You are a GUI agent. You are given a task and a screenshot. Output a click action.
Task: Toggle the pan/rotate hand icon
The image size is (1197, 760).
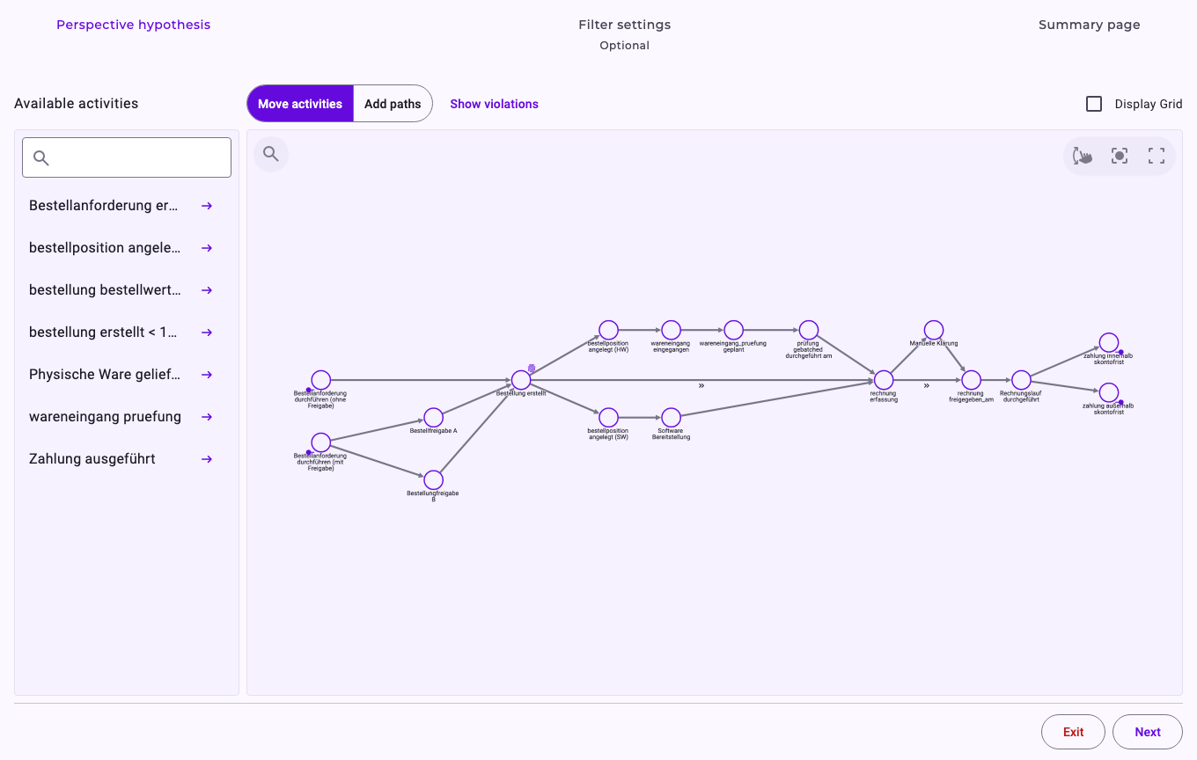(x=1083, y=156)
